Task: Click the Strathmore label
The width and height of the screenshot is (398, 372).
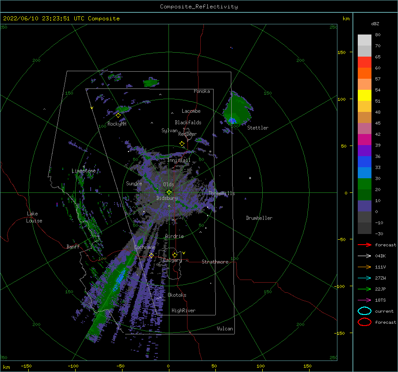Action: [215, 262]
